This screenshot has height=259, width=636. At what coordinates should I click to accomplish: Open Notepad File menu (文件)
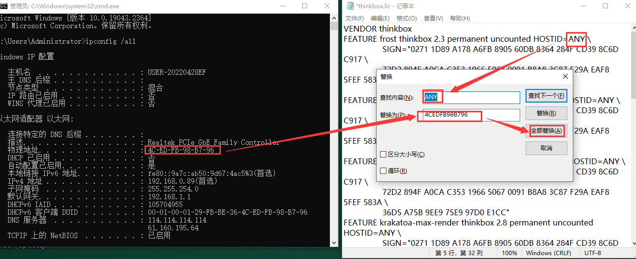point(355,18)
